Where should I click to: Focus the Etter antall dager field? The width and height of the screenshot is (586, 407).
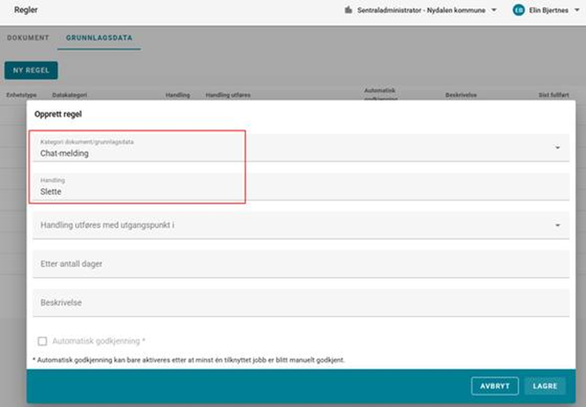(300, 264)
